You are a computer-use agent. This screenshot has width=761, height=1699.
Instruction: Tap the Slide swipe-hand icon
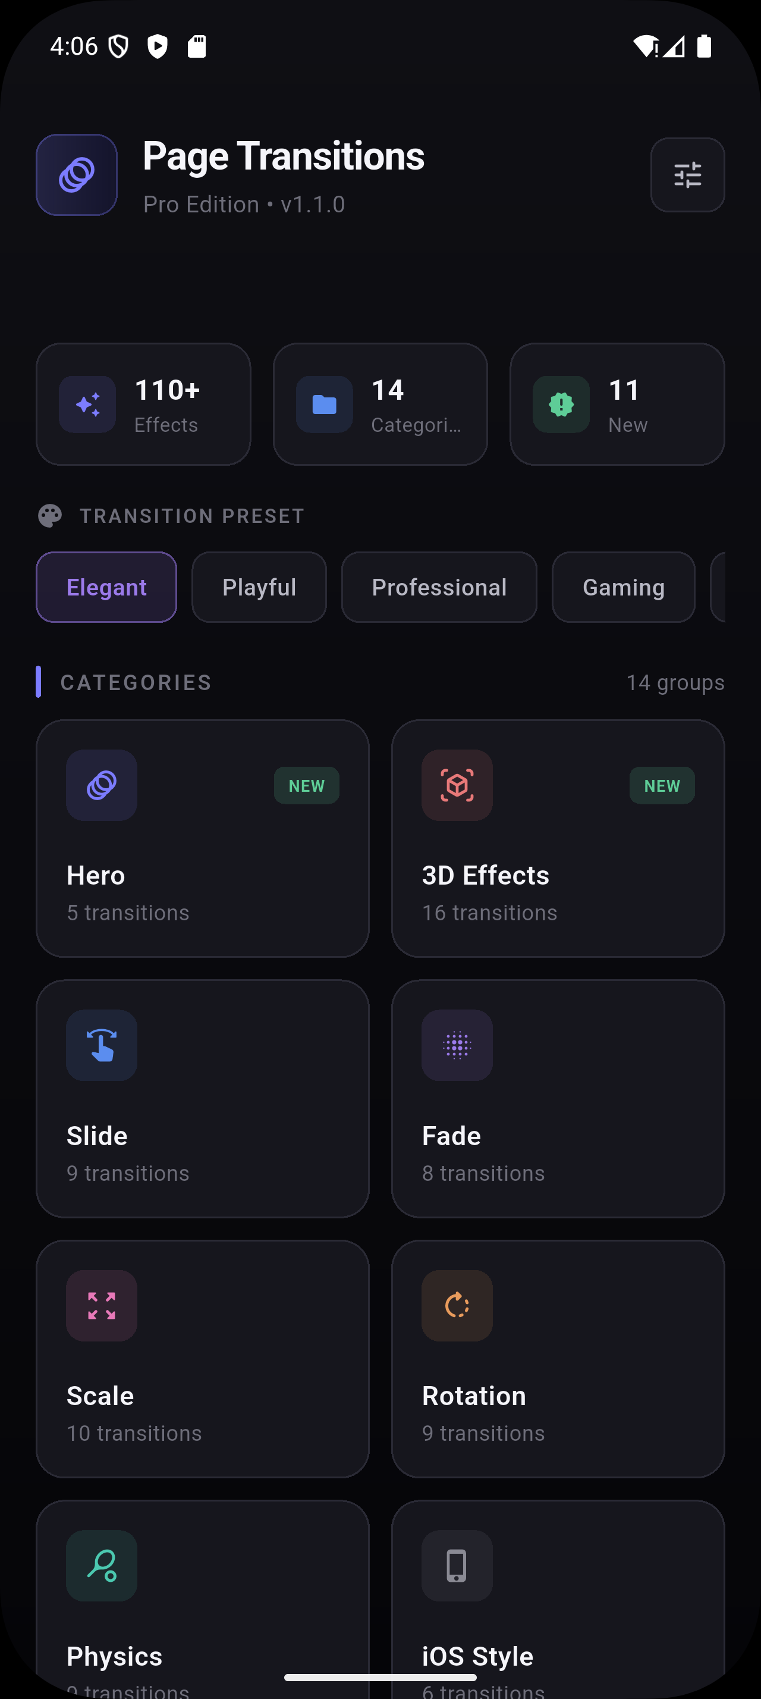pyautogui.click(x=102, y=1045)
